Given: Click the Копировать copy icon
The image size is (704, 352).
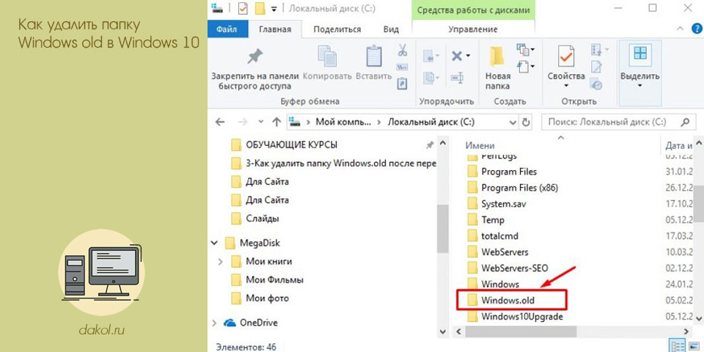Looking at the screenshot, I should coord(327,56).
